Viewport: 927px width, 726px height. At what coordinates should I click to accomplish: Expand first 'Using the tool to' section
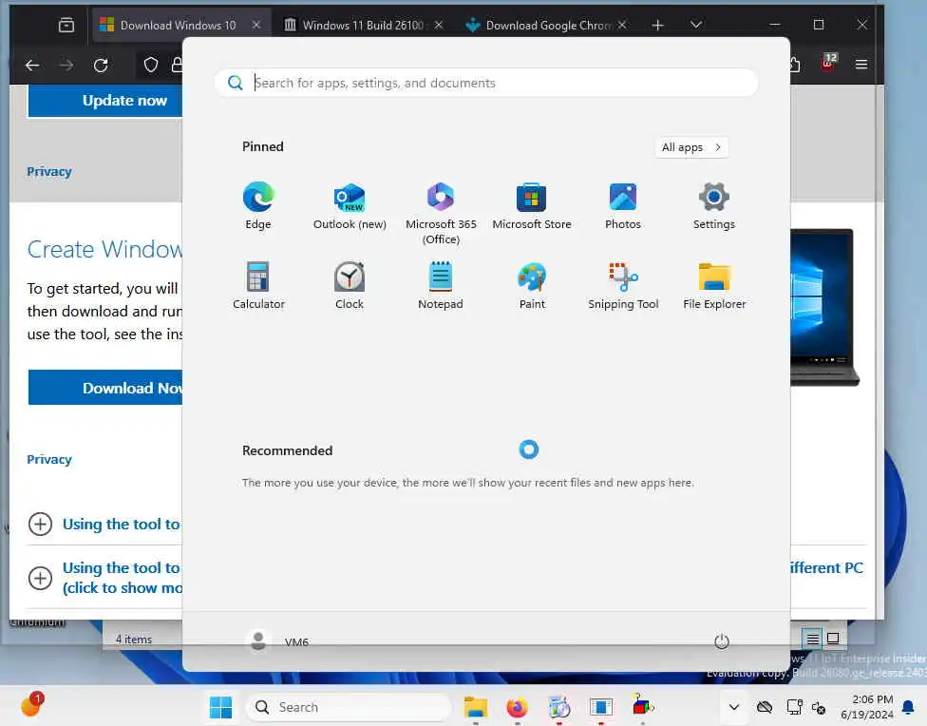pos(104,525)
